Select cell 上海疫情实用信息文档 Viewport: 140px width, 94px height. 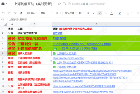pyautogui.click(x=34, y=92)
